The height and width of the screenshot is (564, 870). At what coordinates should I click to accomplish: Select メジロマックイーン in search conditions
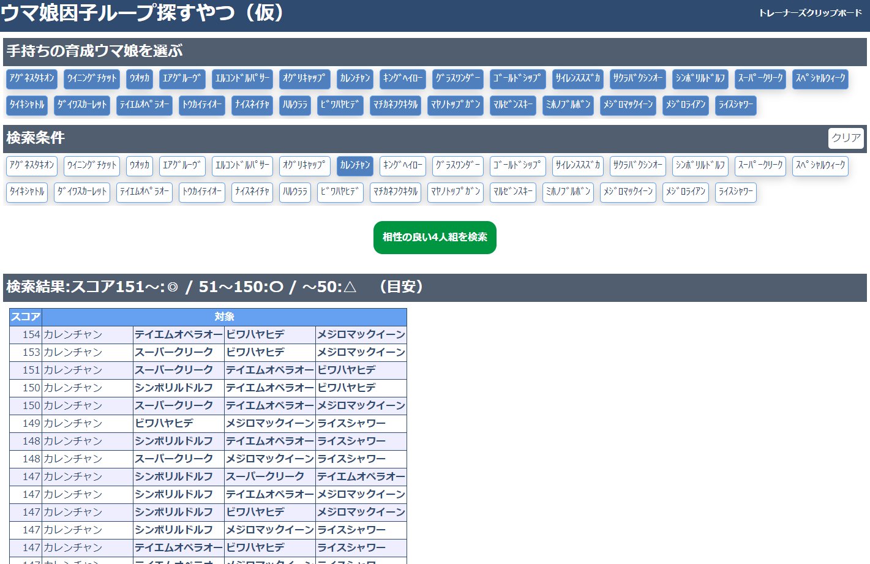628,192
